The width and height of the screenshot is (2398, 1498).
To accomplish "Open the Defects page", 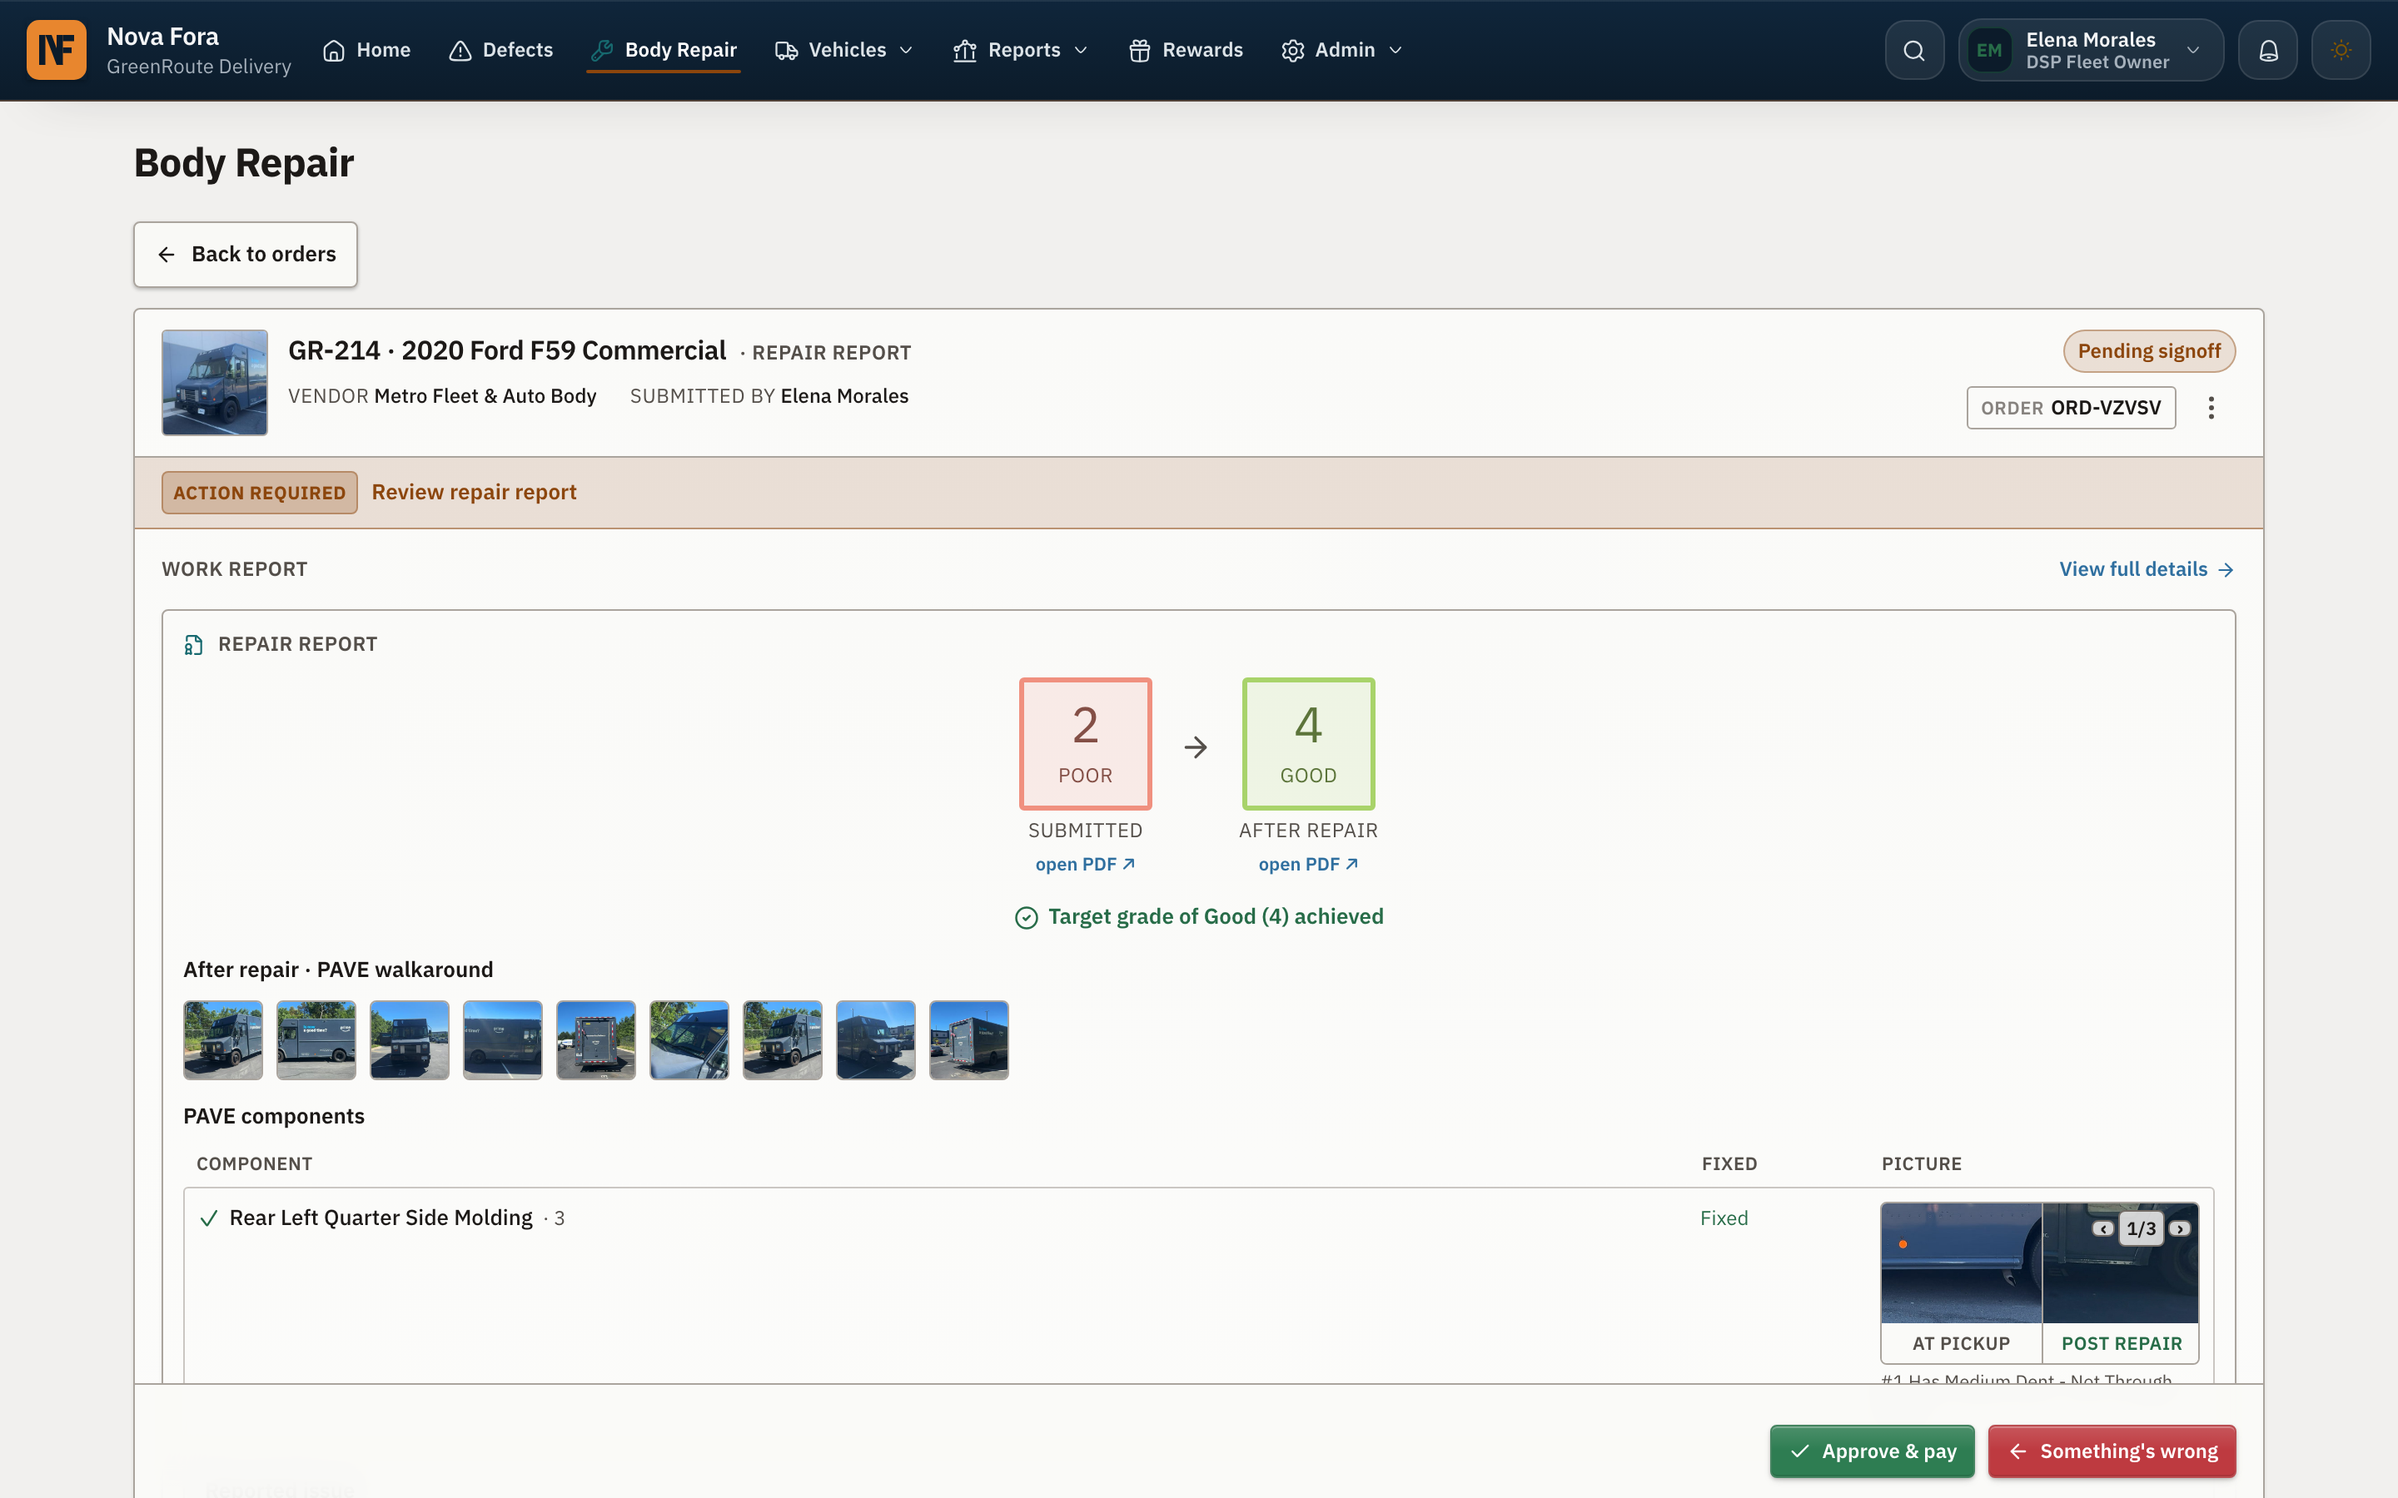I will click(500, 51).
